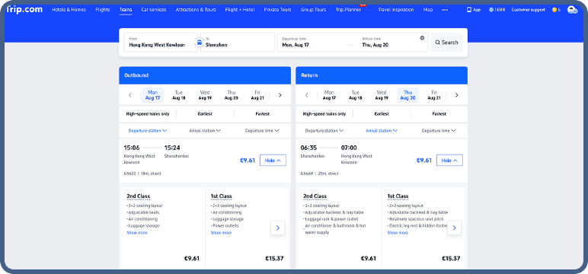Sort Return trains by Earliest
The image size is (588, 274).
(382, 114)
